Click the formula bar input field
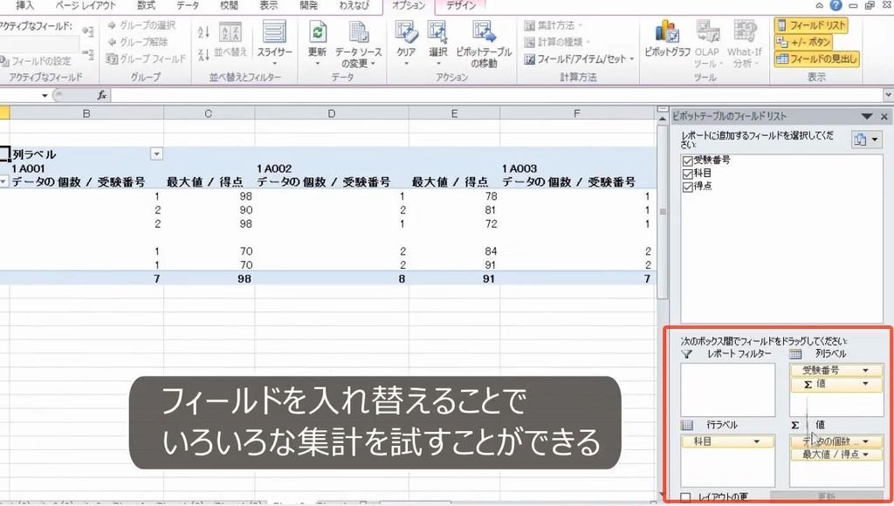 (496, 95)
